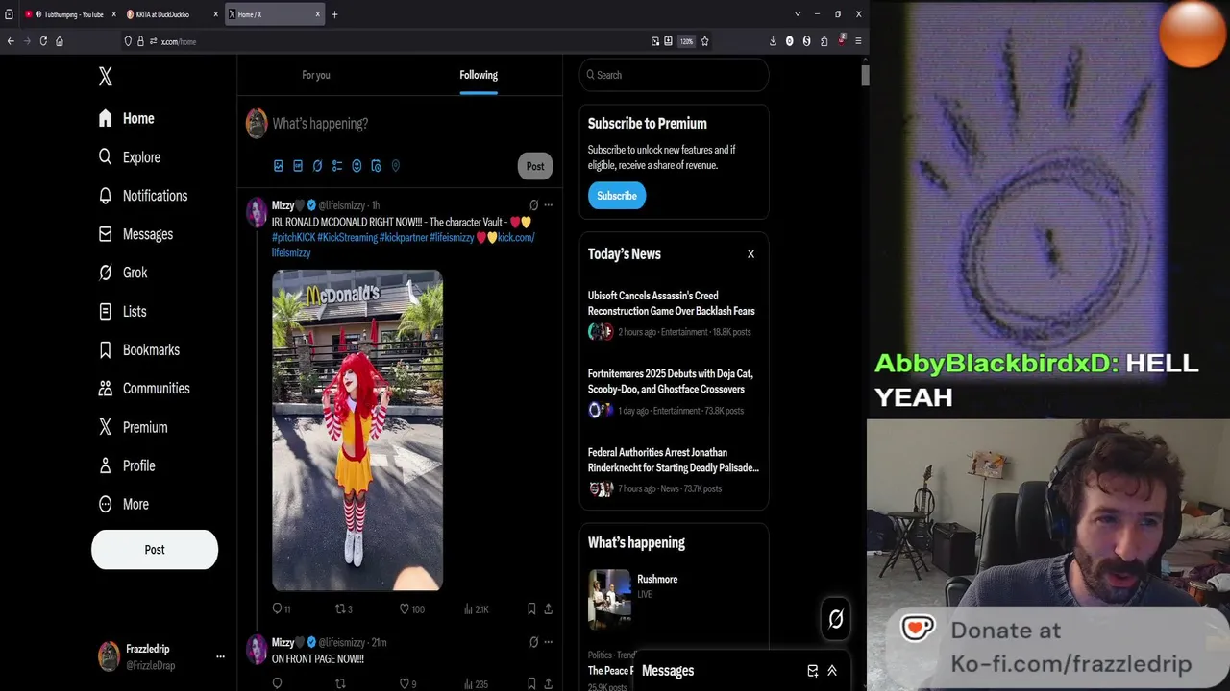
Task: Open the list all tabs dropdown arrow
Action: (797, 14)
